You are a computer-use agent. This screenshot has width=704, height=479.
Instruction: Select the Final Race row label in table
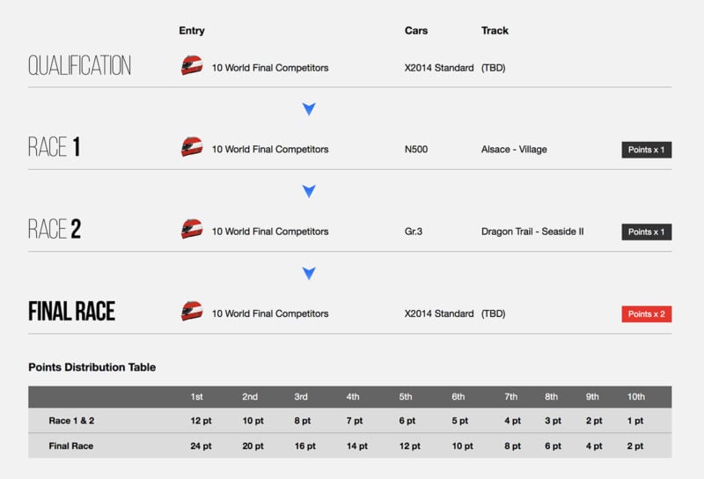point(71,446)
